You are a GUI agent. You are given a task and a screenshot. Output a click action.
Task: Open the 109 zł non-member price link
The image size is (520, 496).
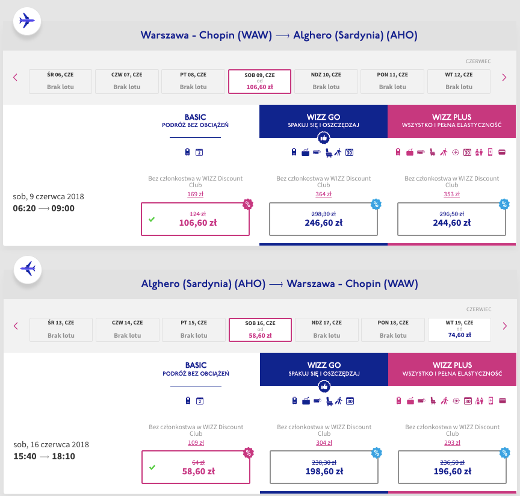(x=196, y=442)
